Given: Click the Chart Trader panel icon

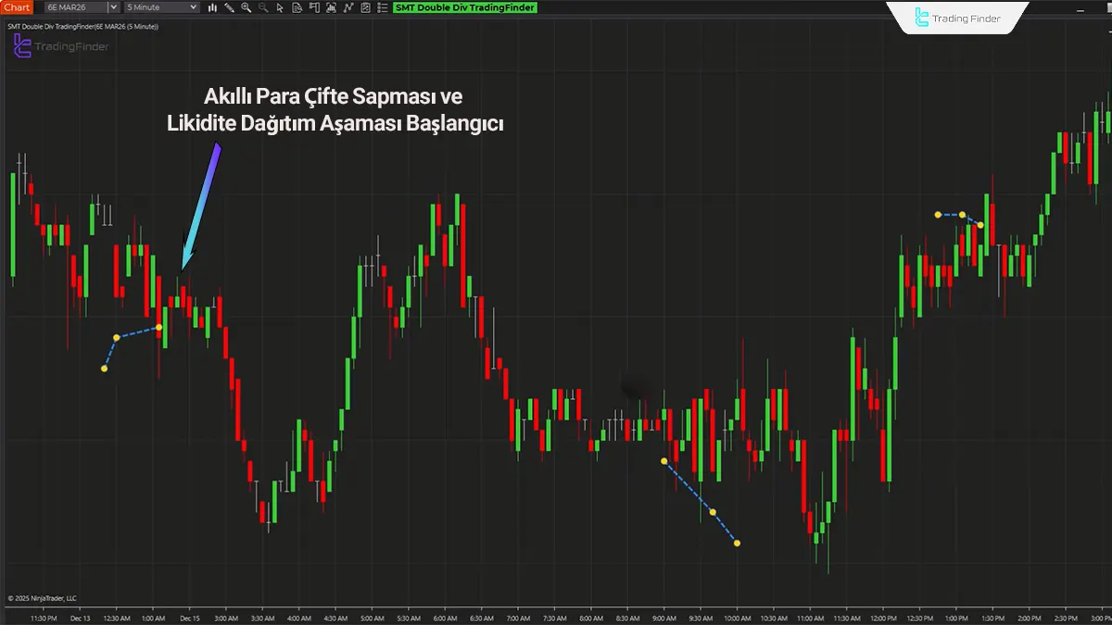Looking at the screenshot, I should pos(314,6).
